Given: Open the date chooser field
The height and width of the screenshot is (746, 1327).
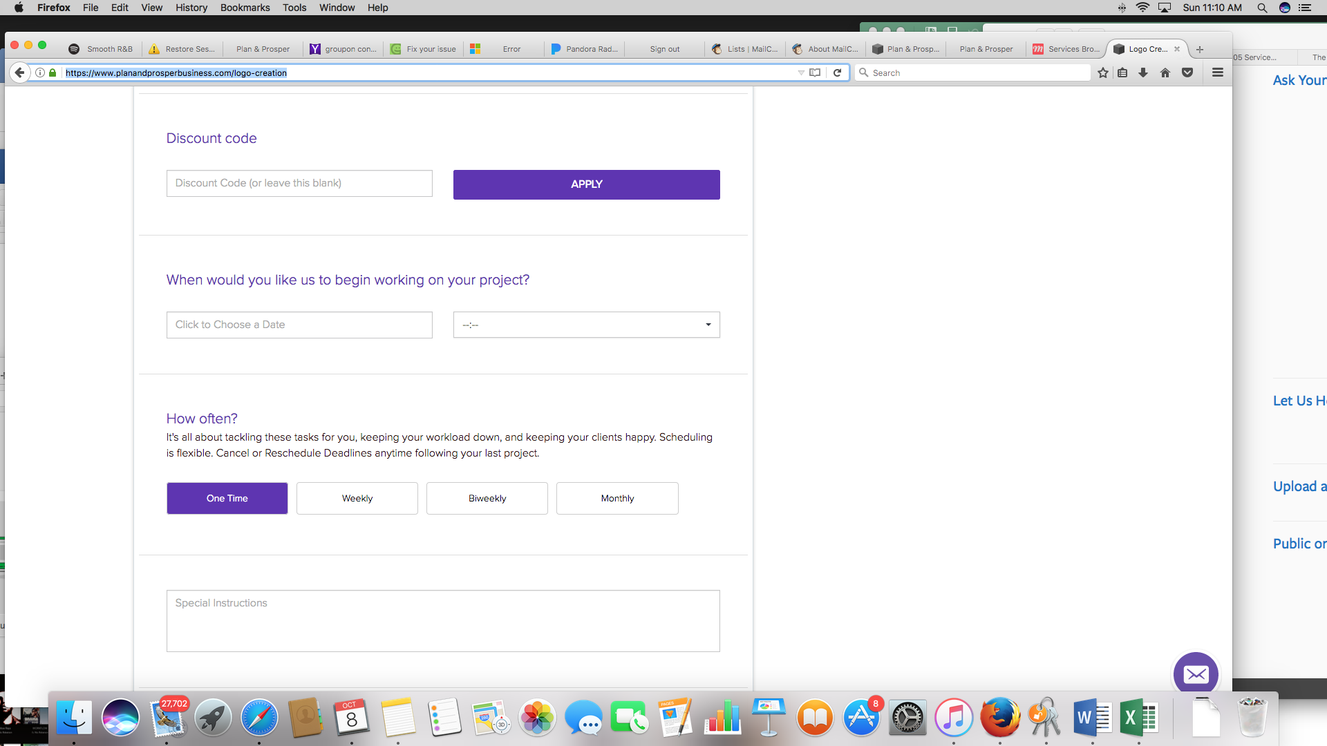Looking at the screenshot, I should 299,325.
